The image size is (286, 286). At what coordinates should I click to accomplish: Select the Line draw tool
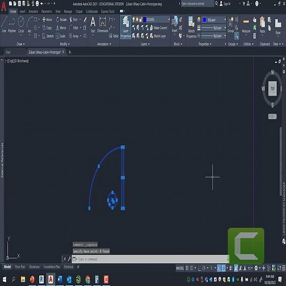coord(4,24)
